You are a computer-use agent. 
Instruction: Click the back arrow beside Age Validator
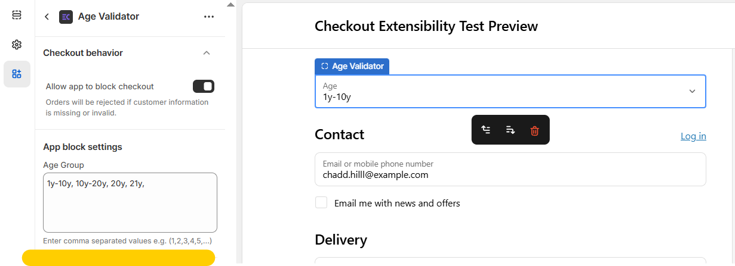point(47,17)
